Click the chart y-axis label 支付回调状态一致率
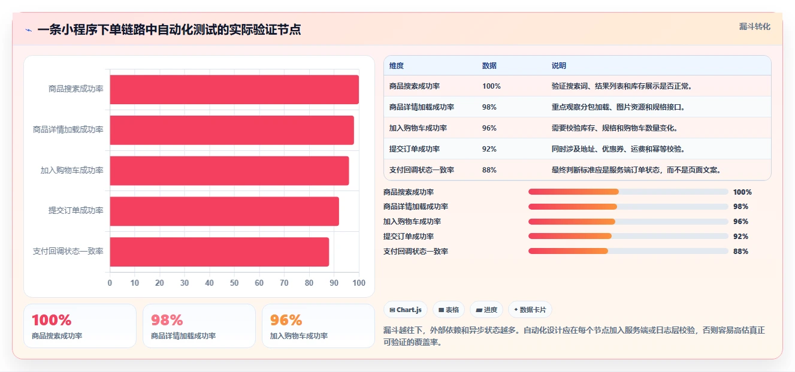795x372 pixels. click(68, 252)
